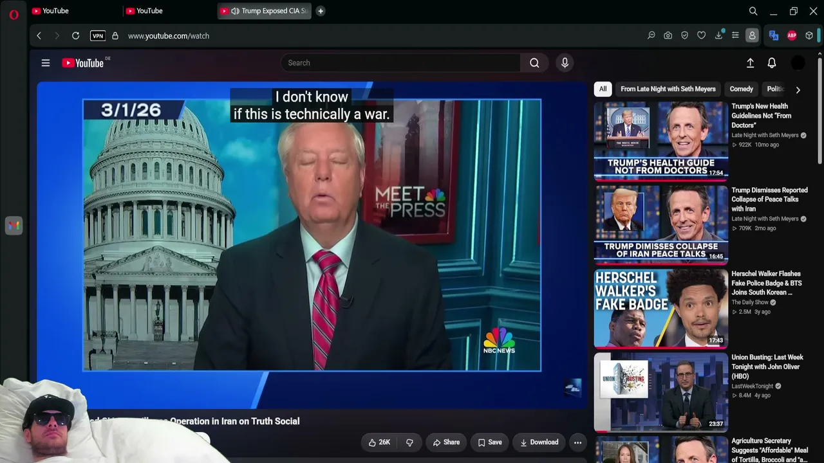The image size is (824, 463).
Task: Switch to the second YouTube tab
Action: pos(169,11)
